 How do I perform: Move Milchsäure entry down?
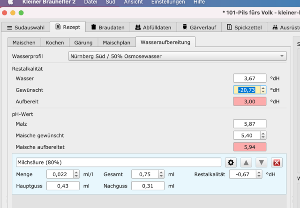262,163
